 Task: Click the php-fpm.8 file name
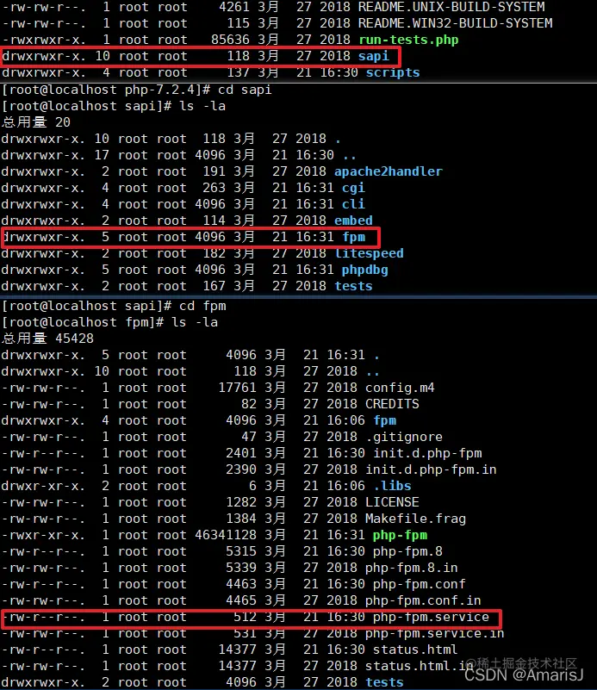(407, 551)
